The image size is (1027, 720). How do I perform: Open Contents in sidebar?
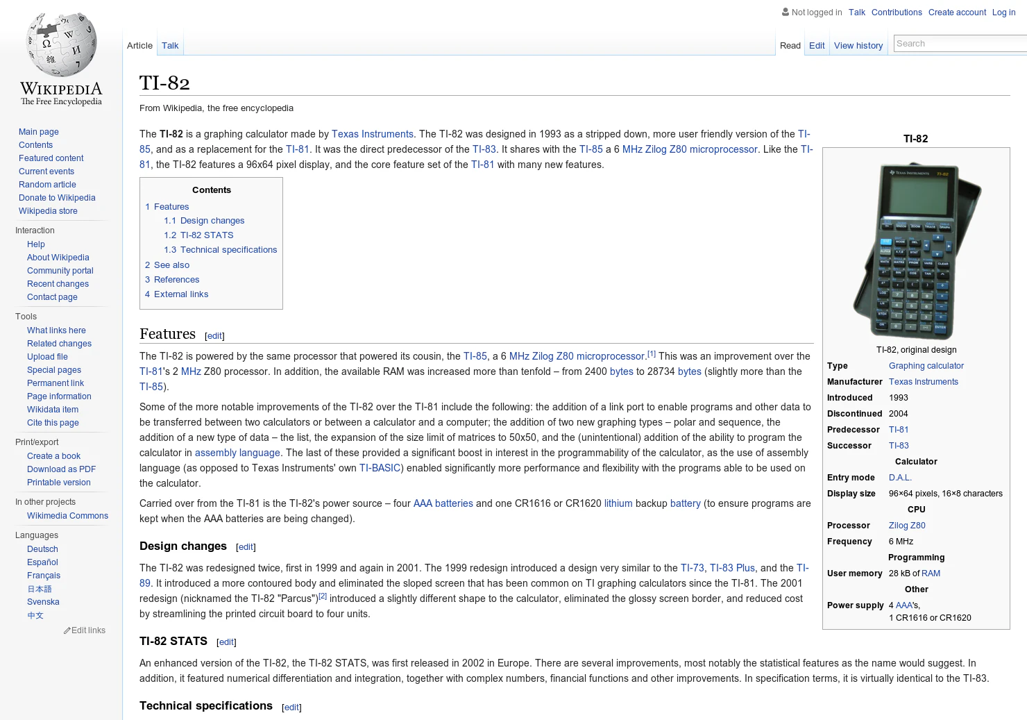click(35, 145)
